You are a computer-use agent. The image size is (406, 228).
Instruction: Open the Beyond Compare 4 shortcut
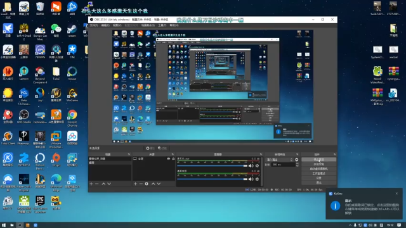[40, 75]
